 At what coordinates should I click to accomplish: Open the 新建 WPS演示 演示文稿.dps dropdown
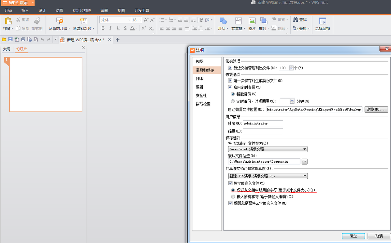268,176
